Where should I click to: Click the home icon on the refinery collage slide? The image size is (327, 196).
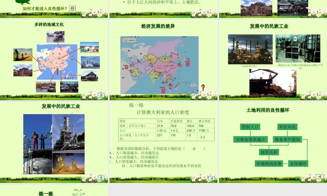tap(101, 178)
